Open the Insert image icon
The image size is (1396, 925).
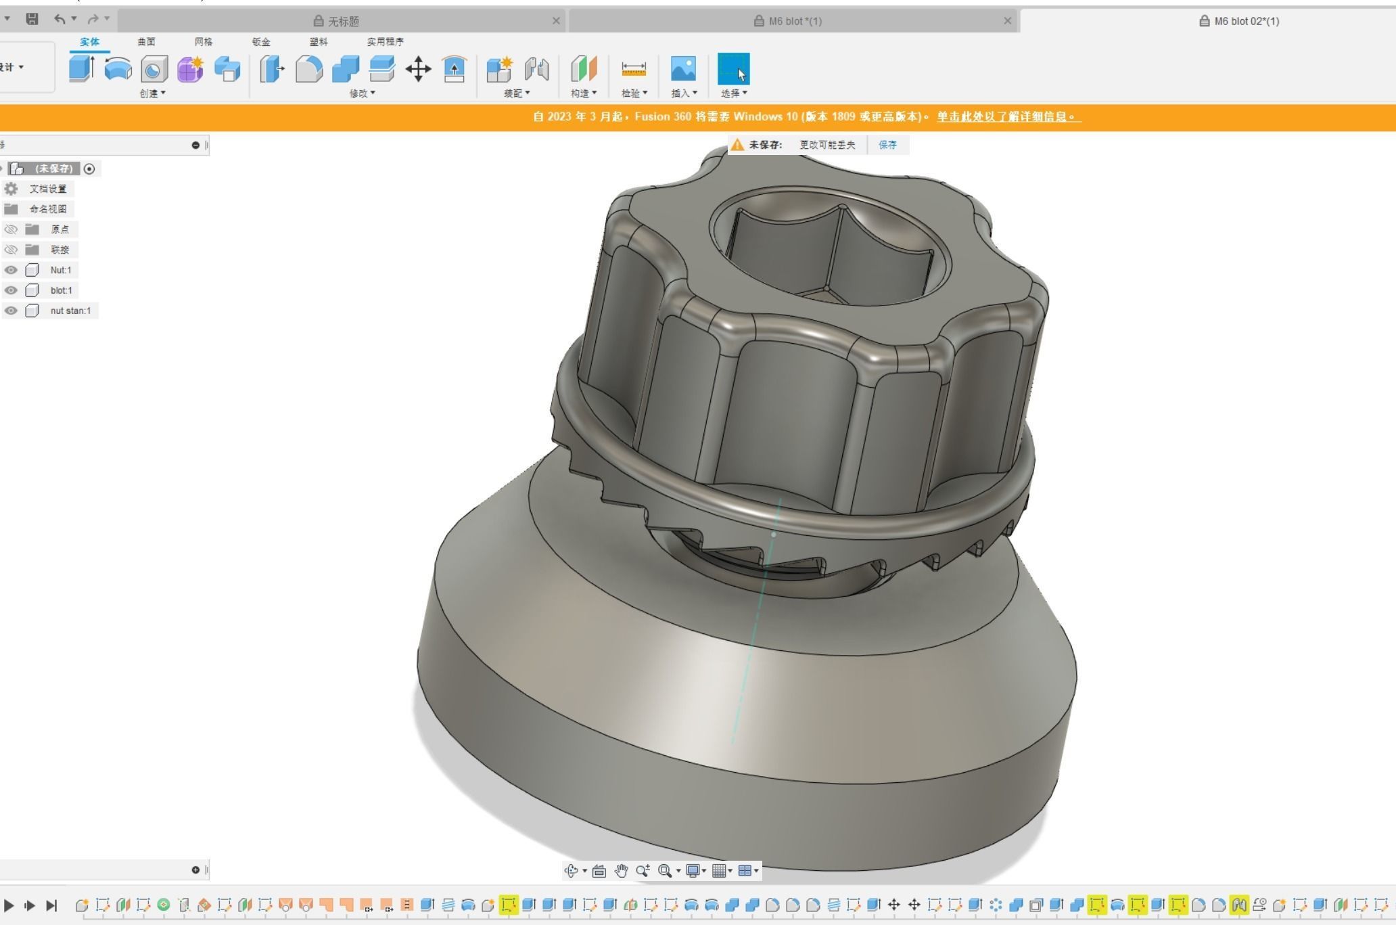pos(683,69)
